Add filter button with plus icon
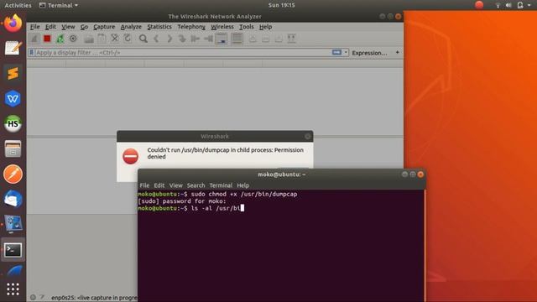The image size is (537, 302). coord(397,52)
